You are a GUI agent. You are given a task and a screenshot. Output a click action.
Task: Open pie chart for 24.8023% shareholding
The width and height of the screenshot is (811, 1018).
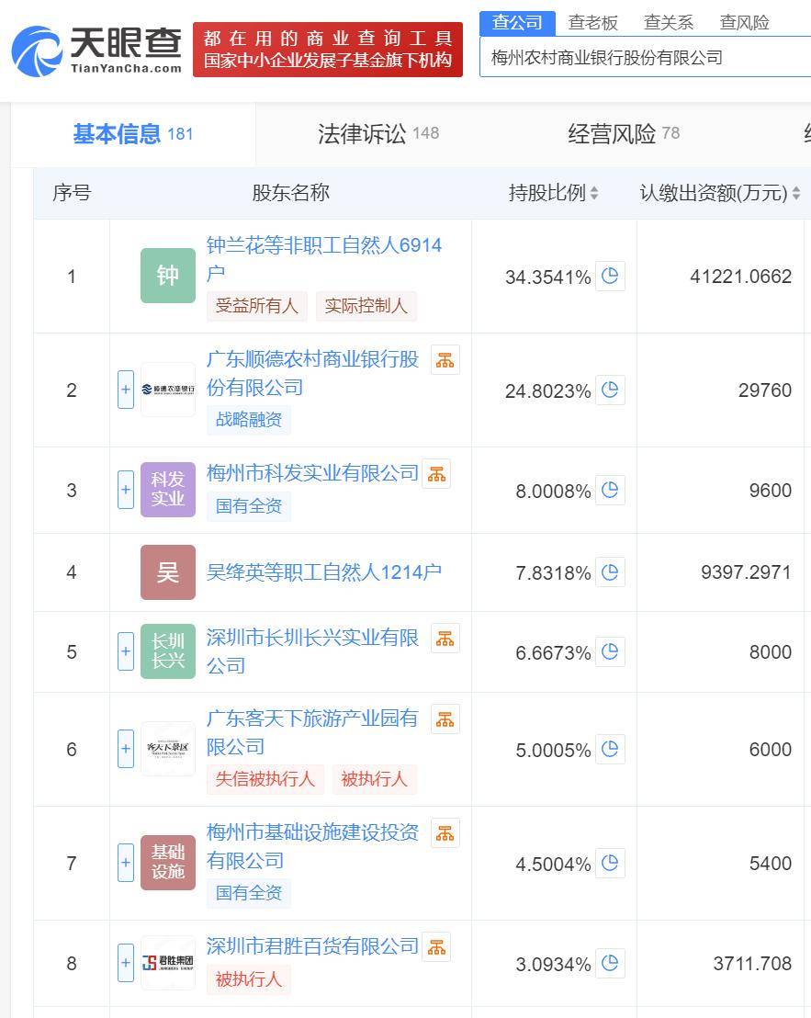point(610,390)
